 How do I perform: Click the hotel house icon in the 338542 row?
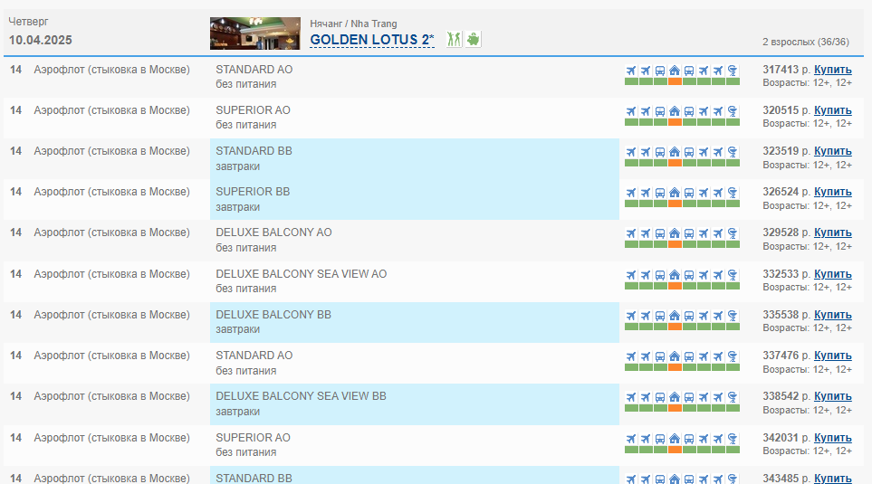(675, 397)
